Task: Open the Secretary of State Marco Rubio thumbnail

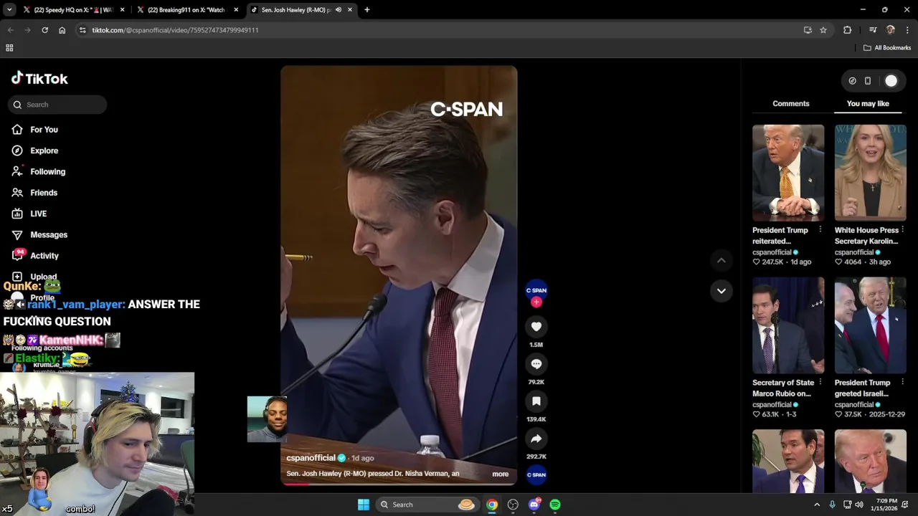Action: (788, 325)
